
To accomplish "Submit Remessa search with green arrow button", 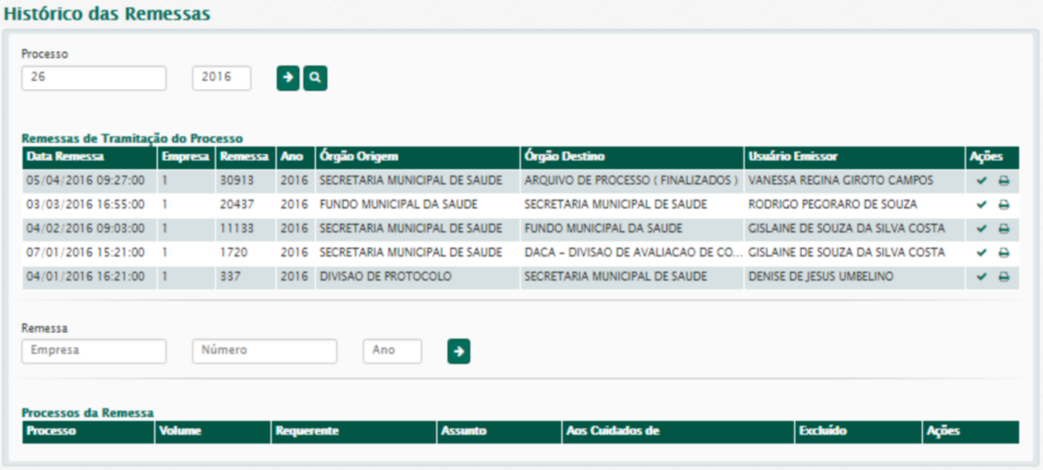I will [x=458, y=351].
